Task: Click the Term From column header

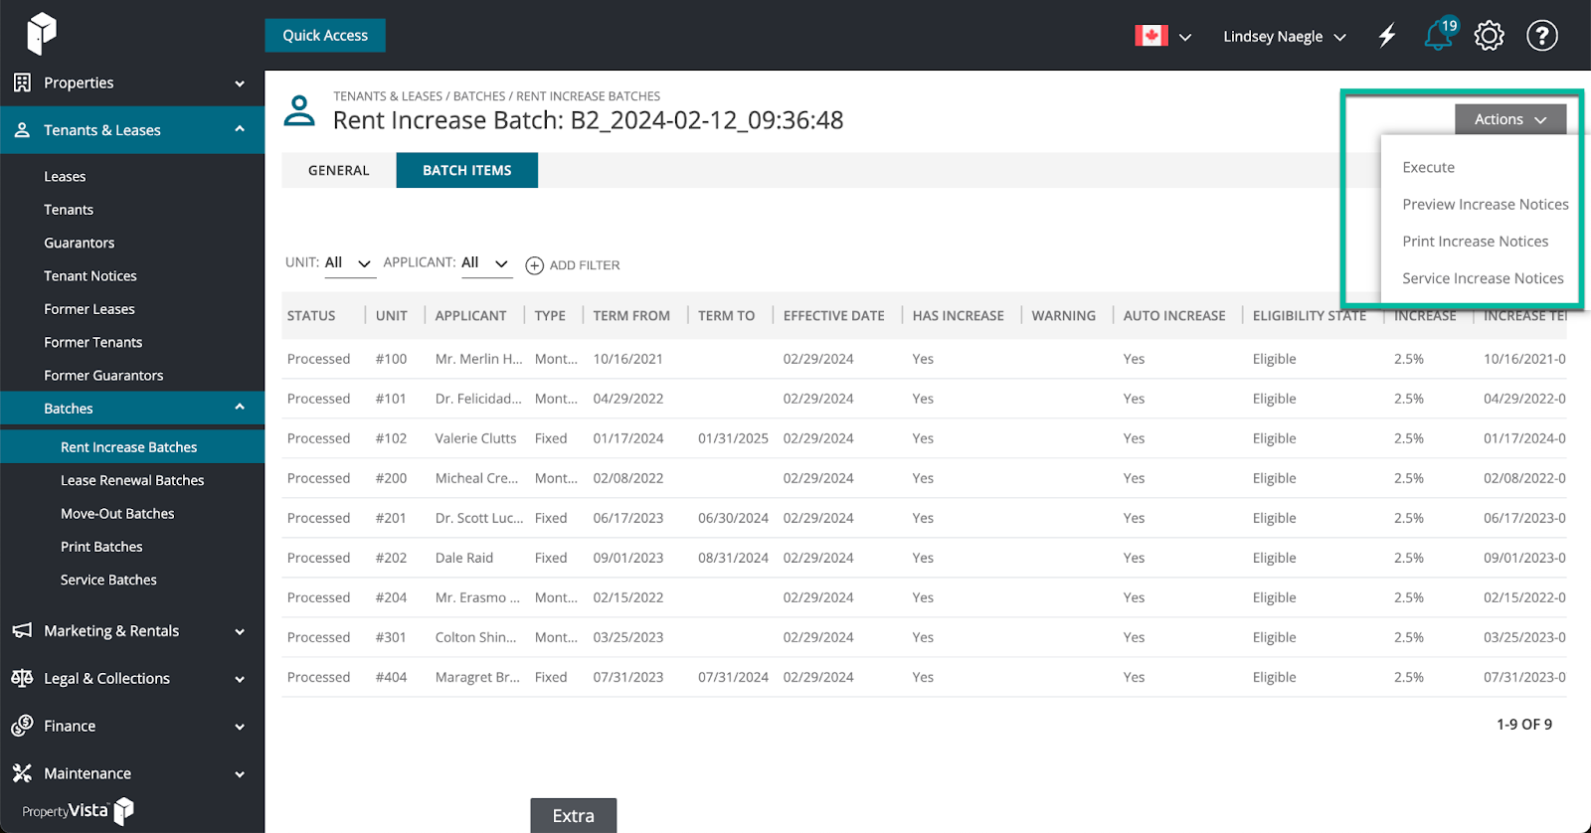Action: [x=631, y=316]
